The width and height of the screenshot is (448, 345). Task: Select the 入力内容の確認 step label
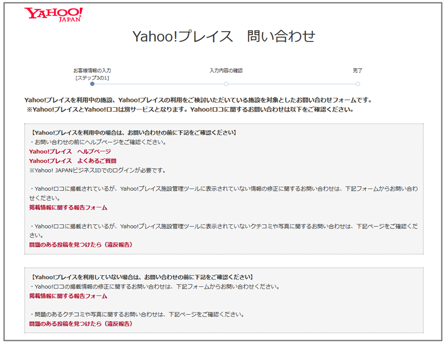[226, 71]
